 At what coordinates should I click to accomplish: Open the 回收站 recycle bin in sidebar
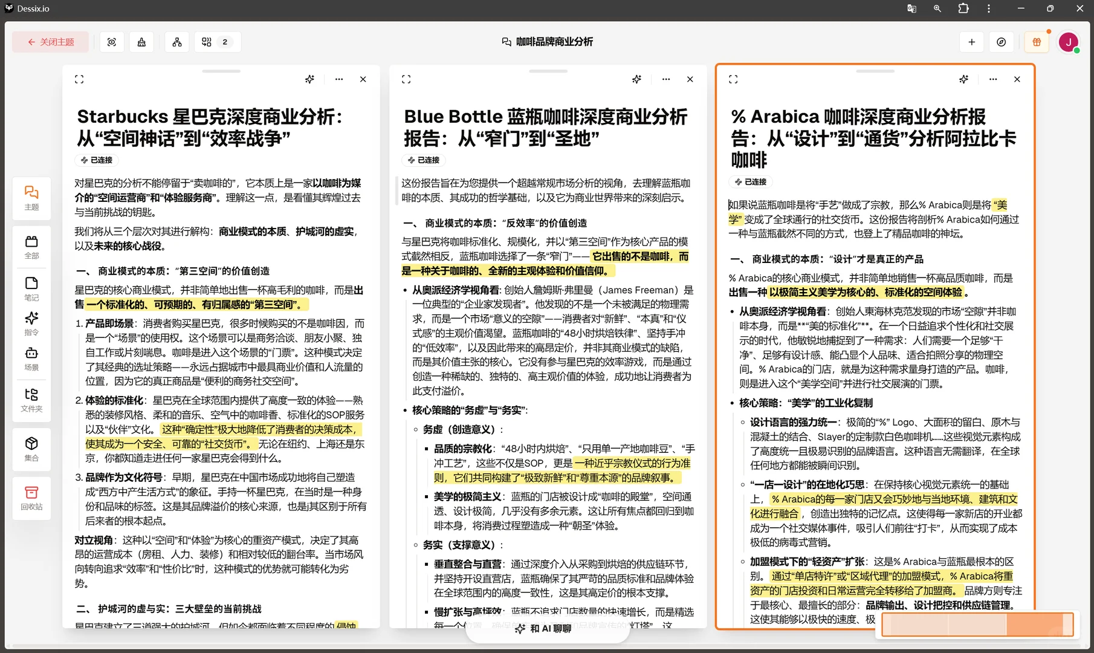point(31,497)
